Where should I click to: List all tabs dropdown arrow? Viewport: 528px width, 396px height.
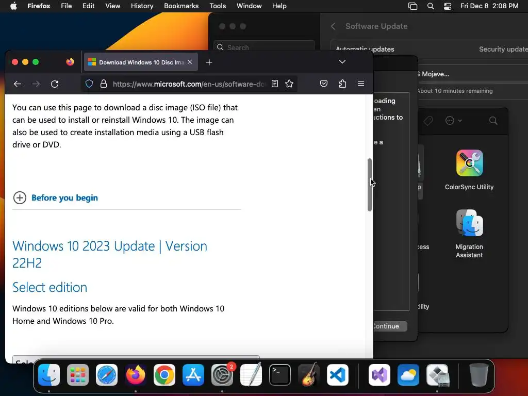click(342, 62)
